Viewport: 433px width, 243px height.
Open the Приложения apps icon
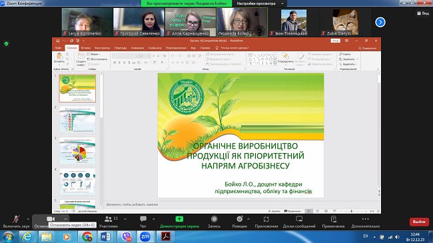(266, 219)
